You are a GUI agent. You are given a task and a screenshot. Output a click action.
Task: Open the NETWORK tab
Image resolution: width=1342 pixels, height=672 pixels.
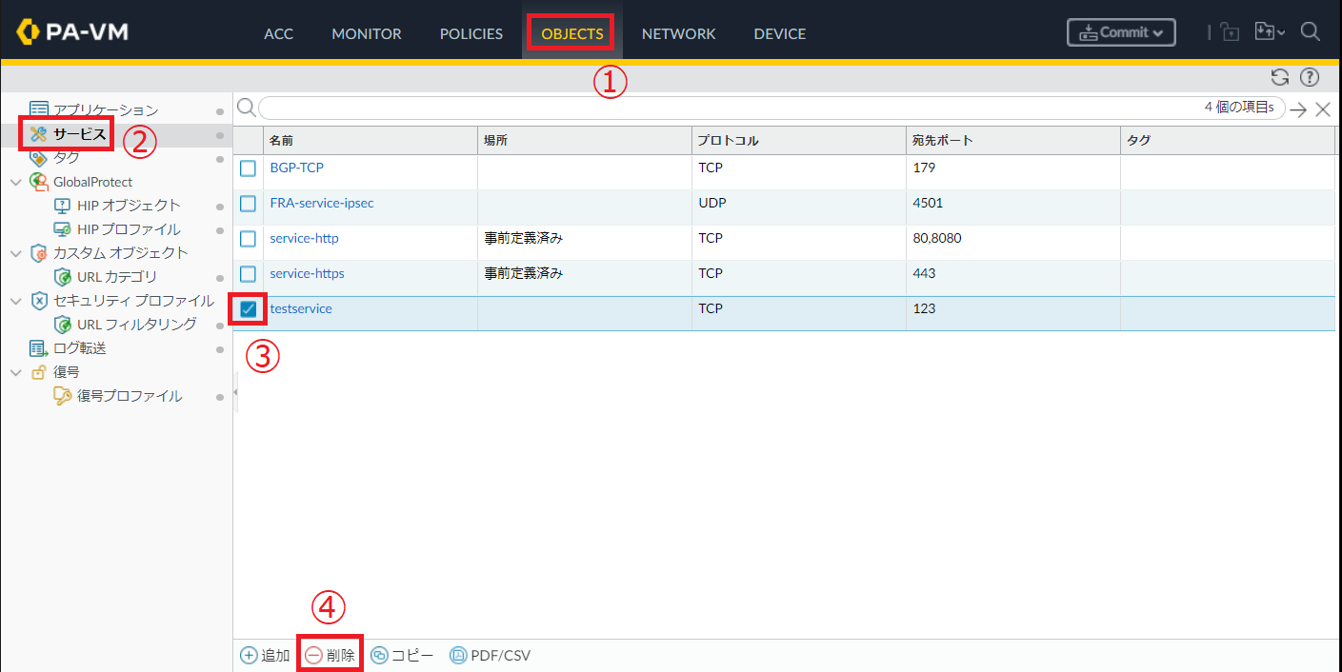(678, 33)
